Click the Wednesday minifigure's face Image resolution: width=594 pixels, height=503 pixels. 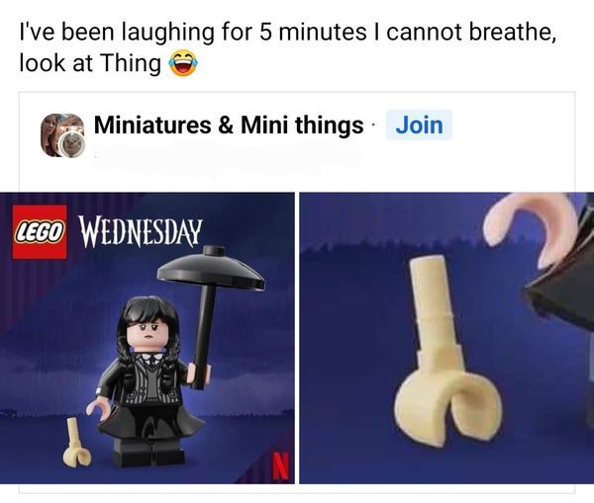[148, 332]
